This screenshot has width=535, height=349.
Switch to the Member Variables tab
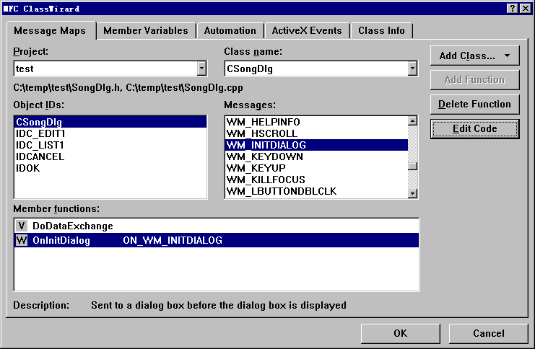coord(146,31)
